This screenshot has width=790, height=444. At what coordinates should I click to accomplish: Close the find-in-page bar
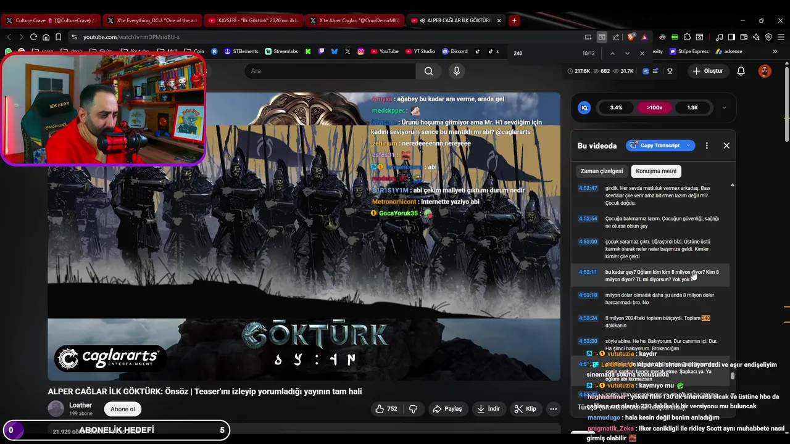pyautogui.click(x=642, y=54)
